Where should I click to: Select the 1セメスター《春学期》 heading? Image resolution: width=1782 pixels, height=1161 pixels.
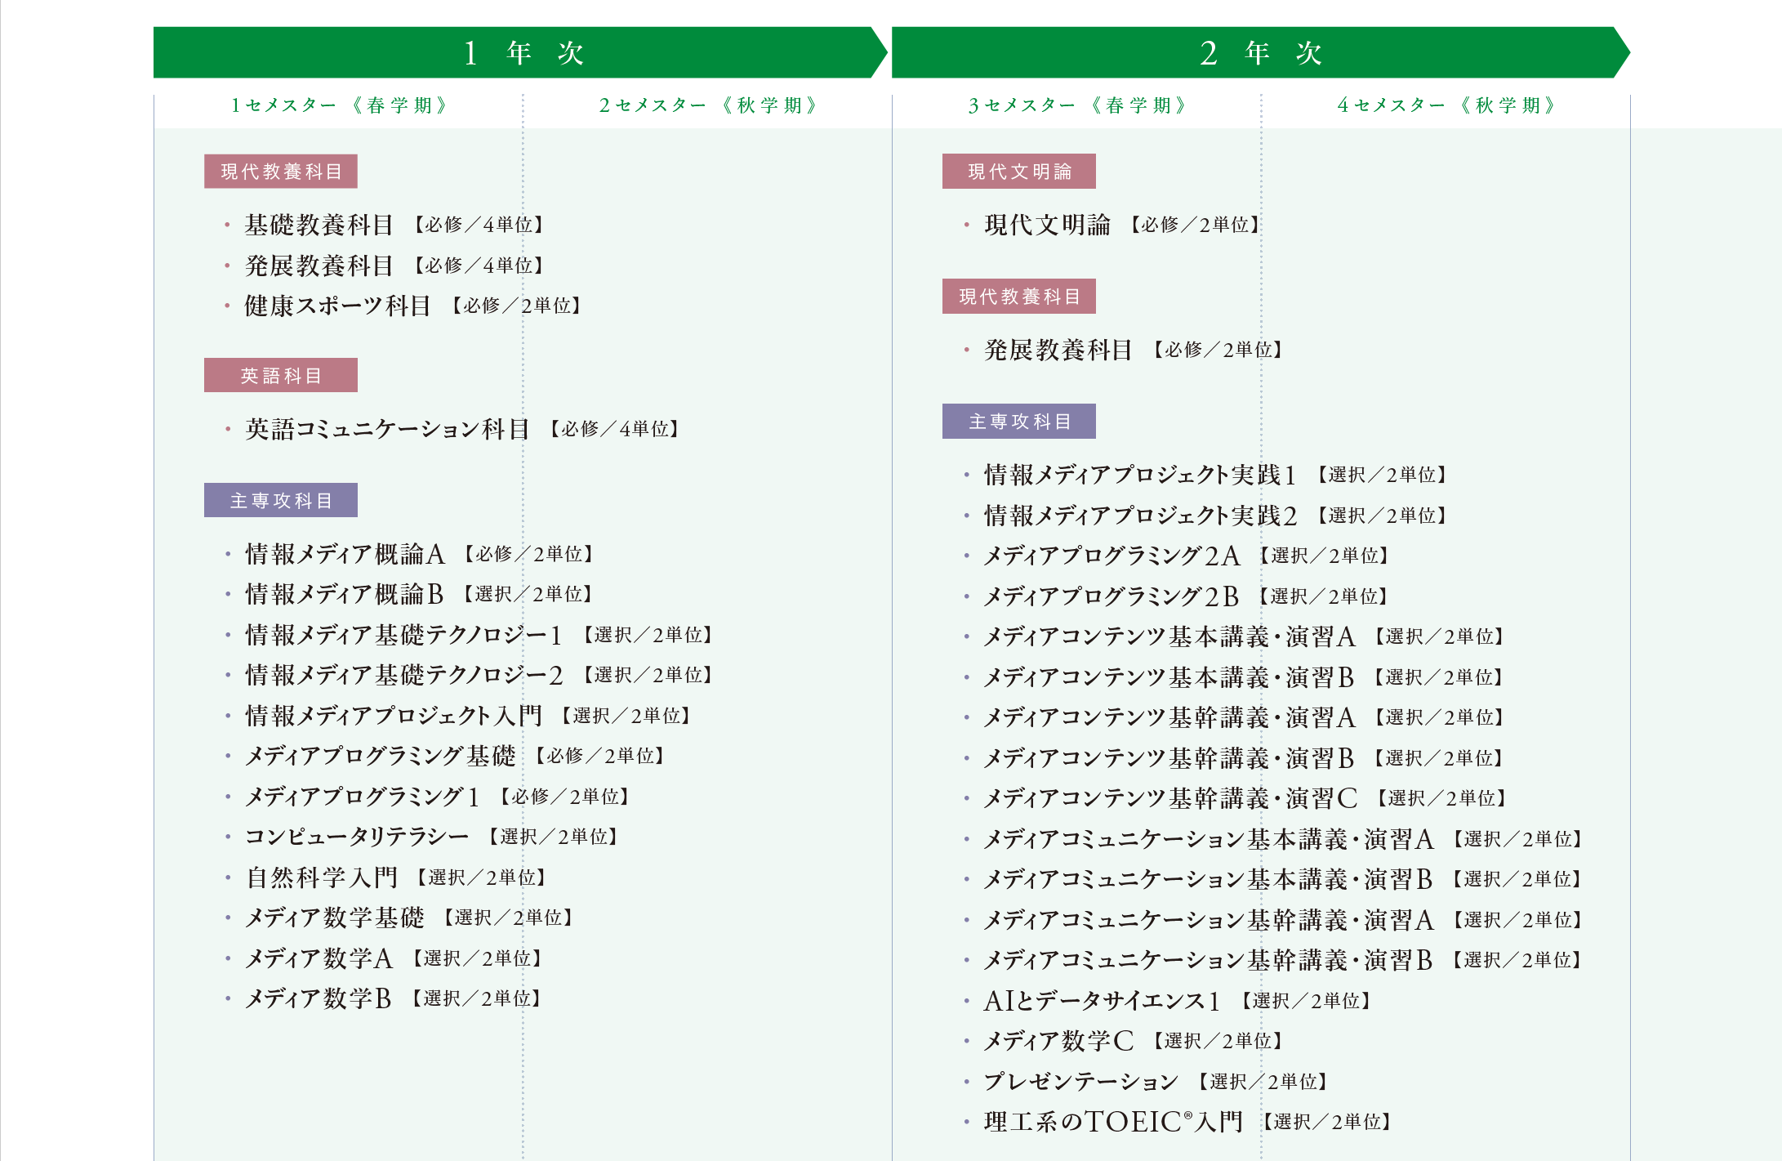tap(339, 105)
